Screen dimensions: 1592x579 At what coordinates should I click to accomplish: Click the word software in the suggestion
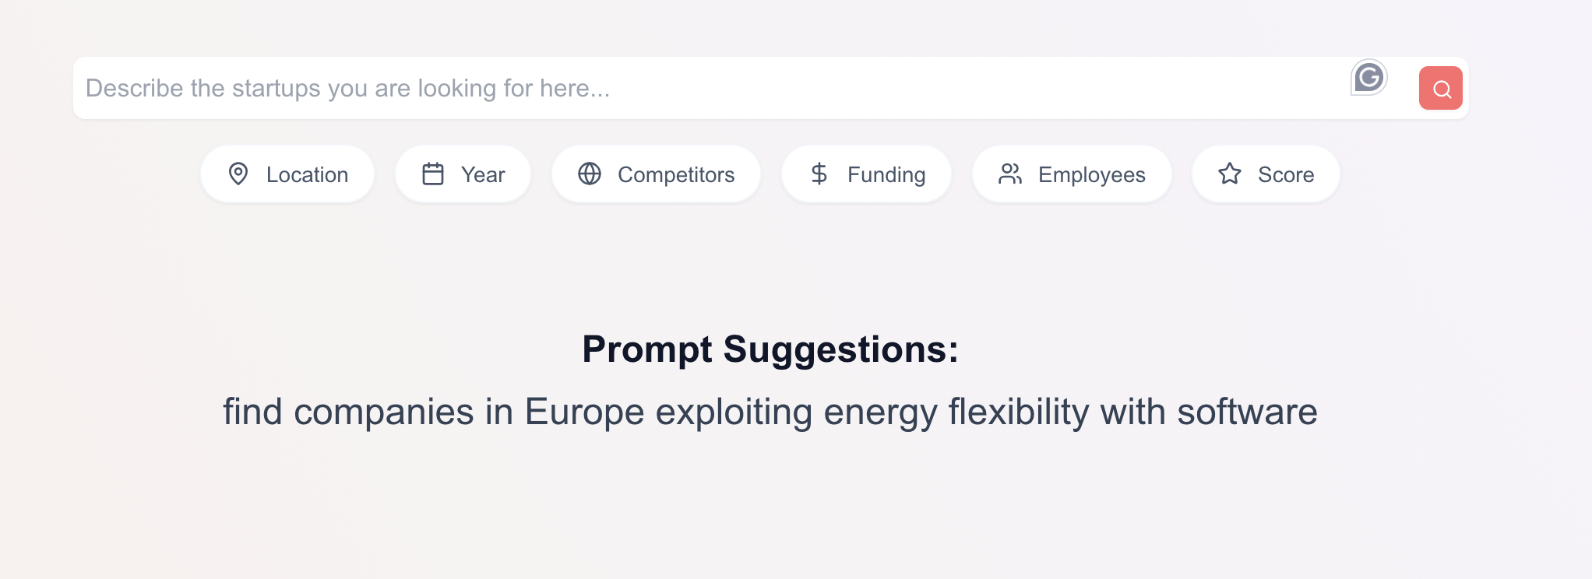coord(1247,412)
